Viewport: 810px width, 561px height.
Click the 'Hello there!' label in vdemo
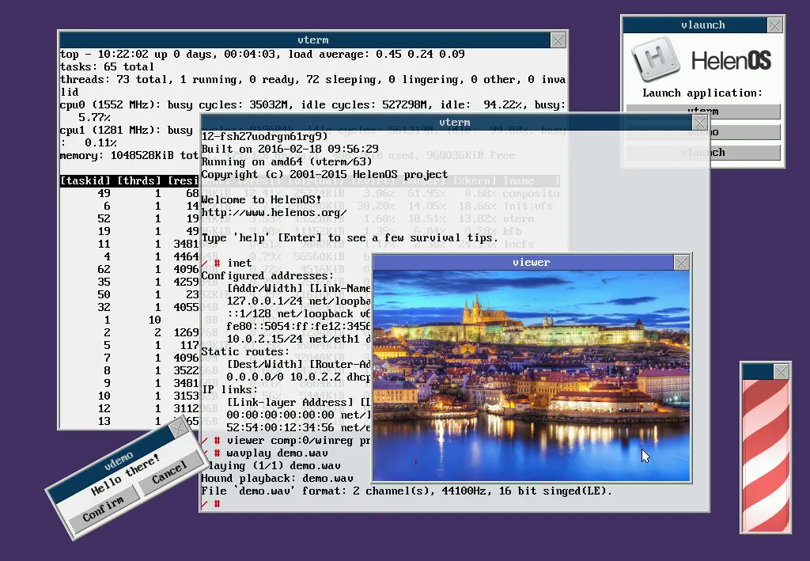(124, 474)
